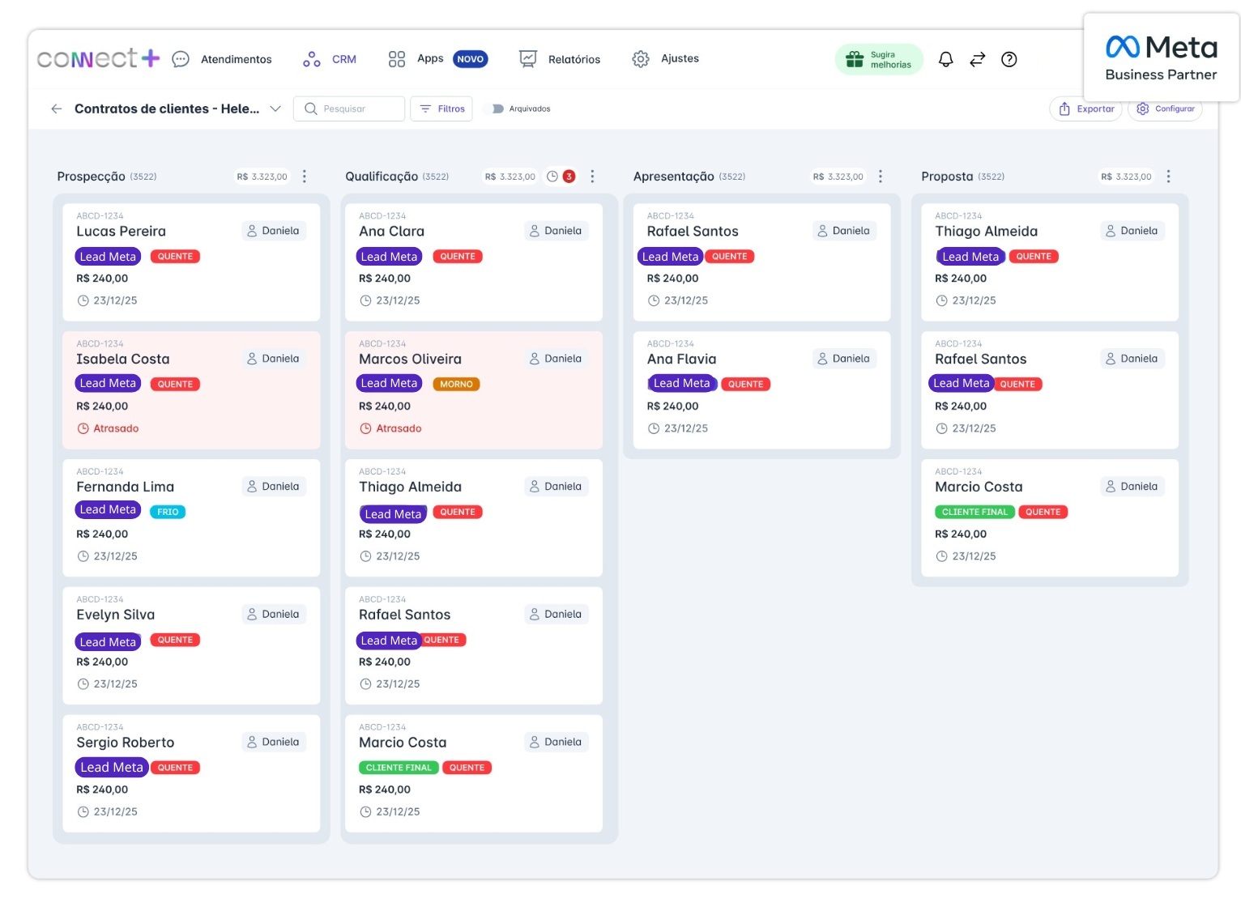Click the chat bubble Atendimentos icon
The image size is (1241, 911).
point(181,59)
